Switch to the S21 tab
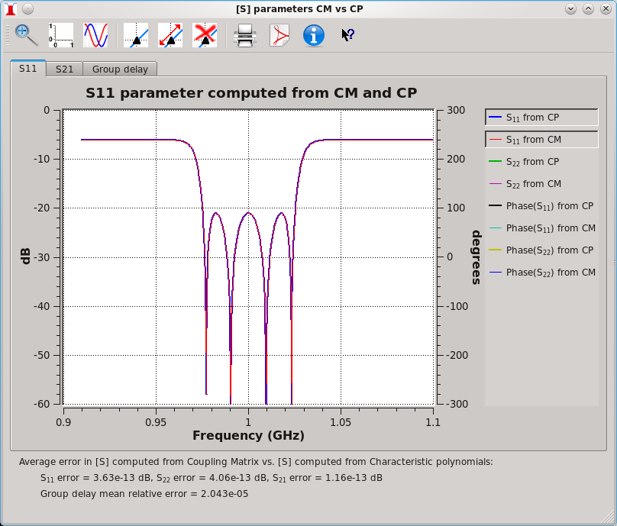617x526 pixels. tap(64, 69)
